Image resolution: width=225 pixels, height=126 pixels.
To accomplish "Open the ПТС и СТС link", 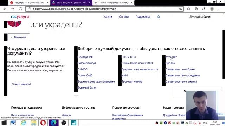I will (x=129, y=57).
